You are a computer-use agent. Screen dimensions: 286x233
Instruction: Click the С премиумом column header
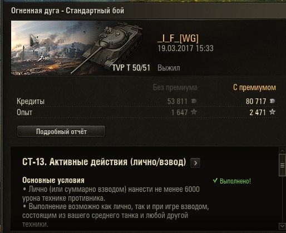click(254, 87)
